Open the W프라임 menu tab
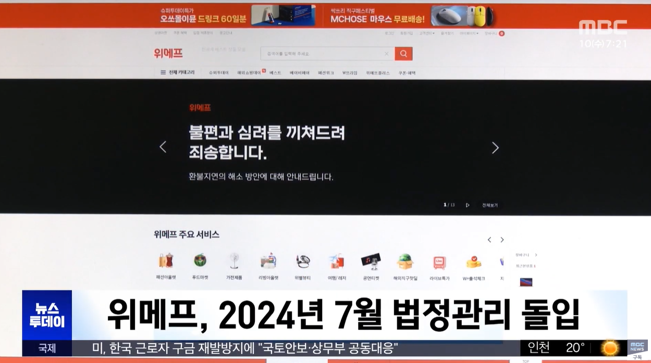The height and width of the screenshot is (363, 651). point(350,73)
